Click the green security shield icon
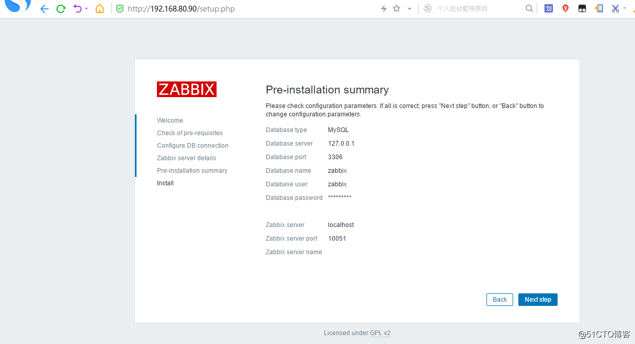 [x=120, y=9]
